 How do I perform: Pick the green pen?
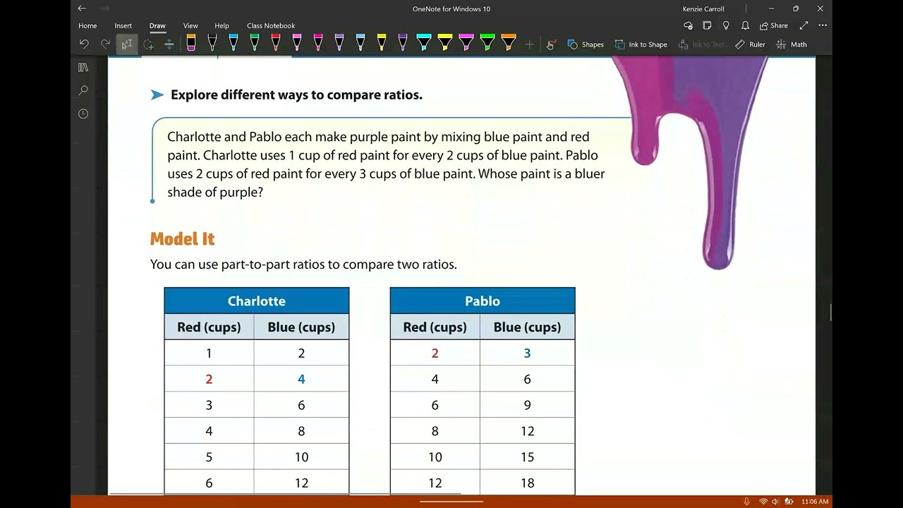(254, 43)
